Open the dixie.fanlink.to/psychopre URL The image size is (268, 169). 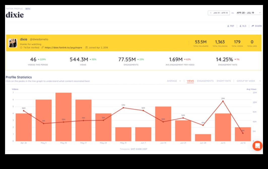coord(63,47)
